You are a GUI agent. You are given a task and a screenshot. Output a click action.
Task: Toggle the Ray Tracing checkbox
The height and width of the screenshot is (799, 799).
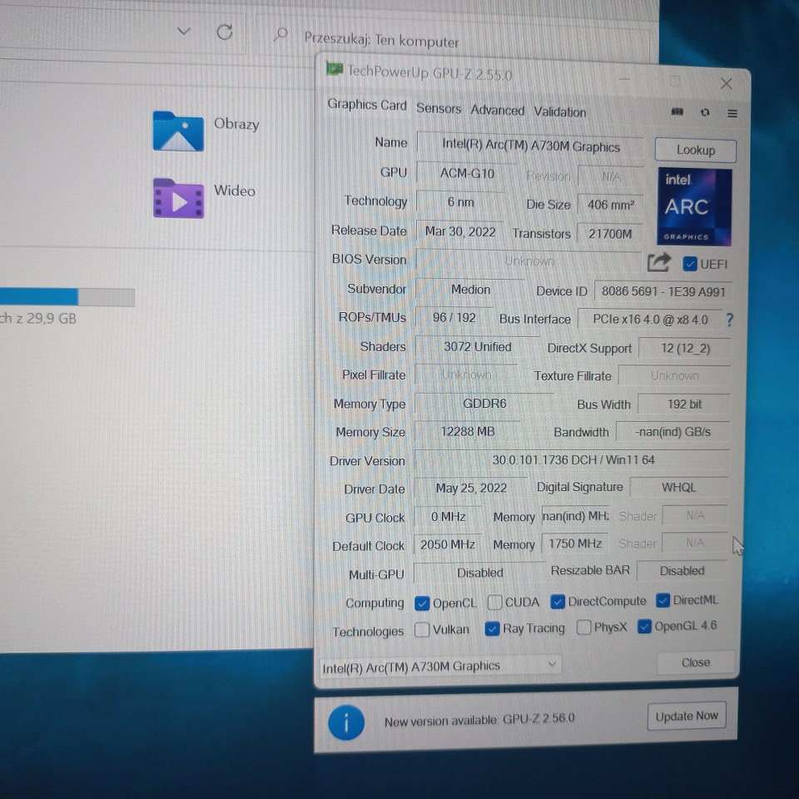(x=492, y=629)
